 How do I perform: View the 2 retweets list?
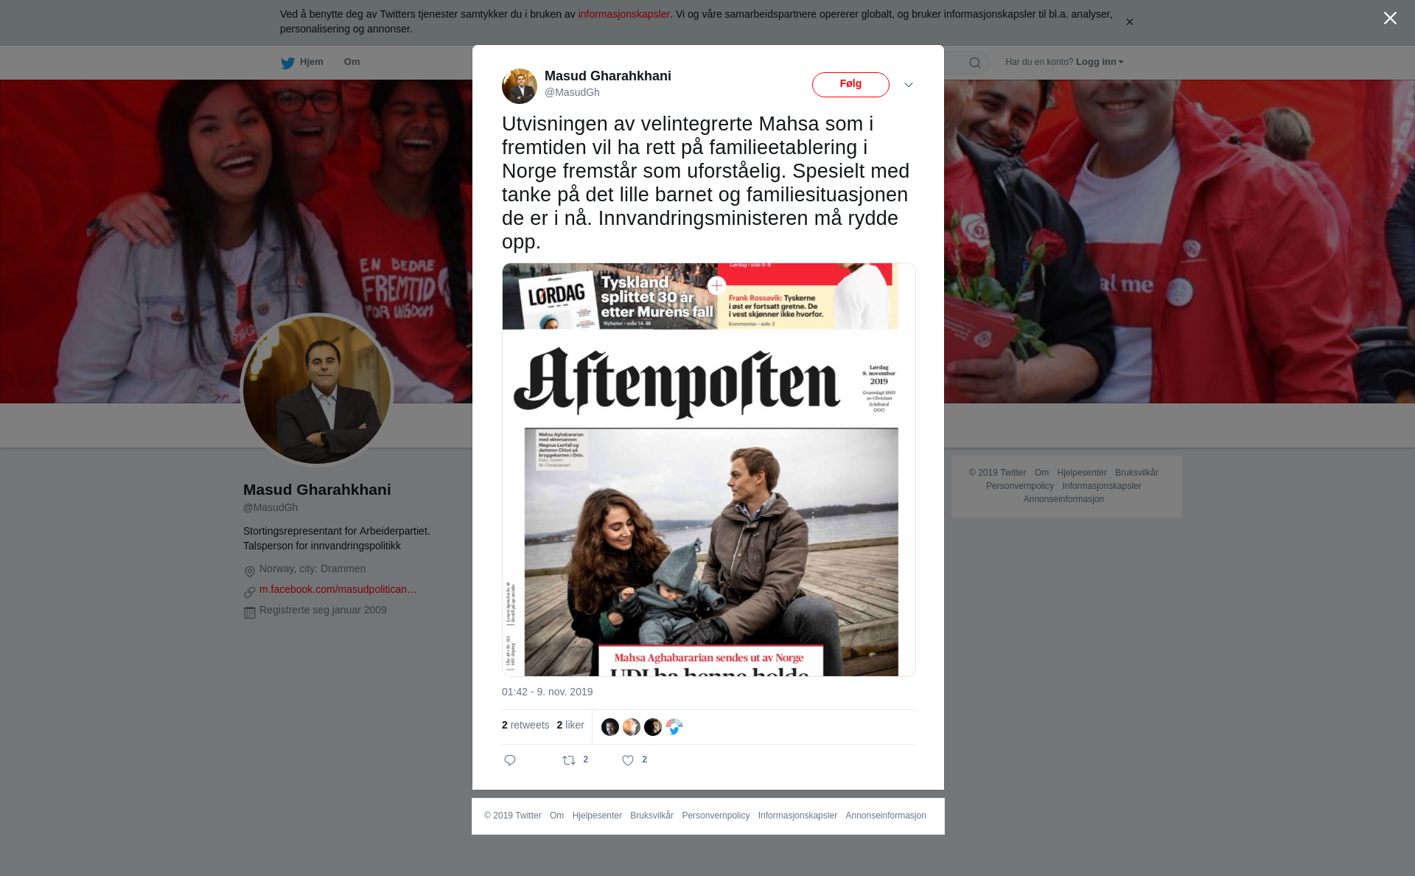click(x=525, y=725)
